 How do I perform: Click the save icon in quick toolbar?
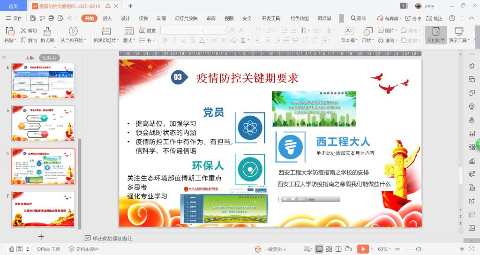tap(33, 18)
